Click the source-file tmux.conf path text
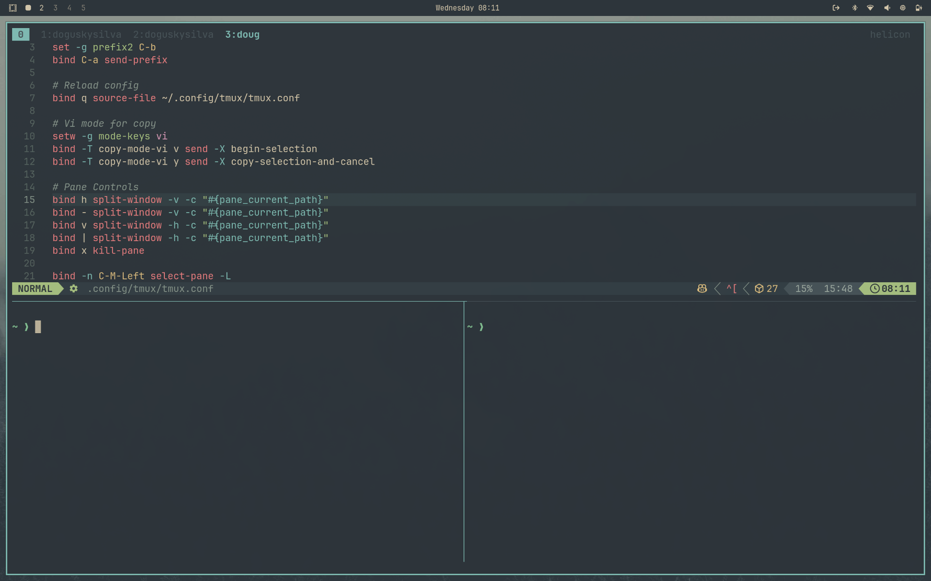 (x=231, y=98)
